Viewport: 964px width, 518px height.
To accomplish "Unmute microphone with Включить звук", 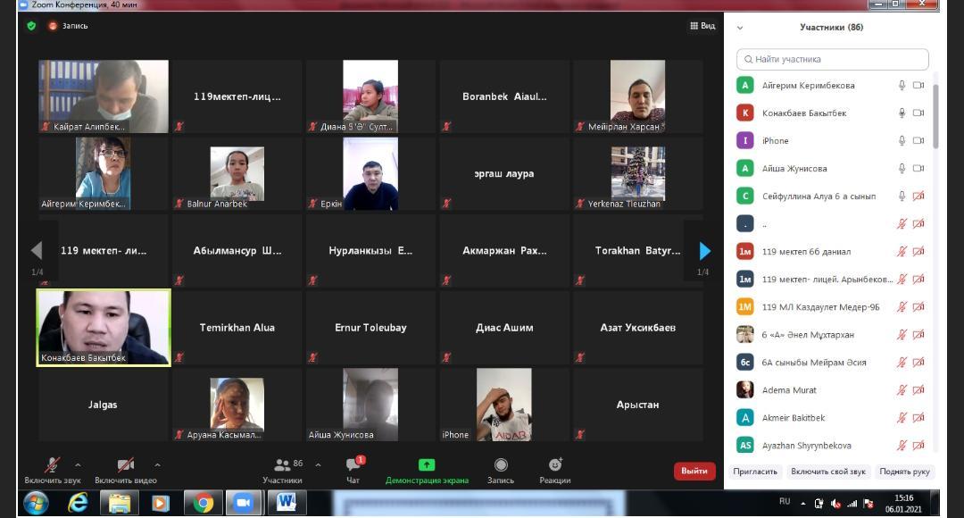I will point(53,465).
